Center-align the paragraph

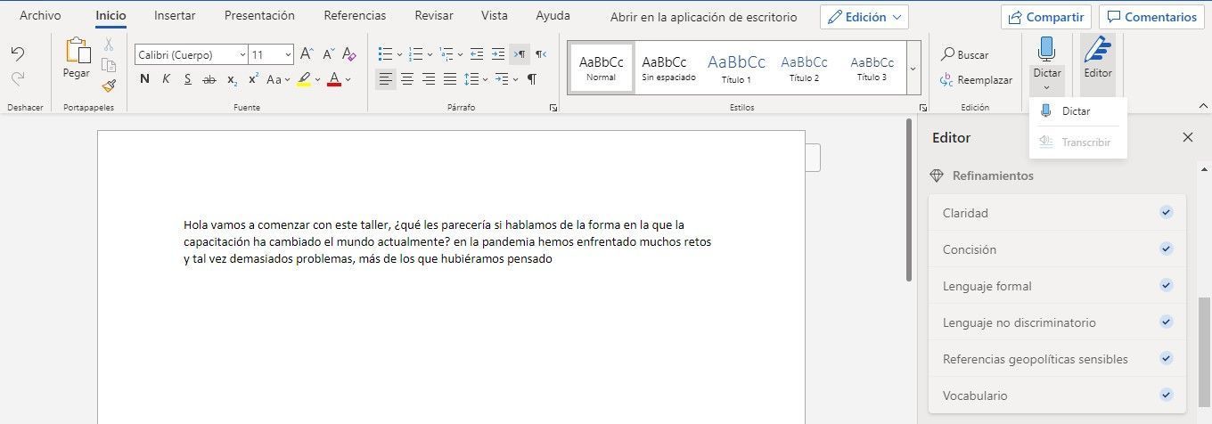tap(407, 79)
